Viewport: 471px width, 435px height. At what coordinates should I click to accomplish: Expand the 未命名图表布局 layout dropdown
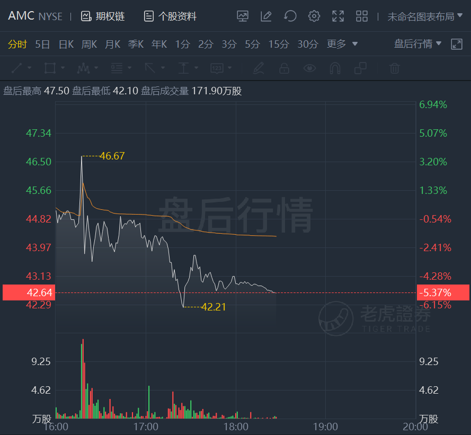[x=425, y=16]
